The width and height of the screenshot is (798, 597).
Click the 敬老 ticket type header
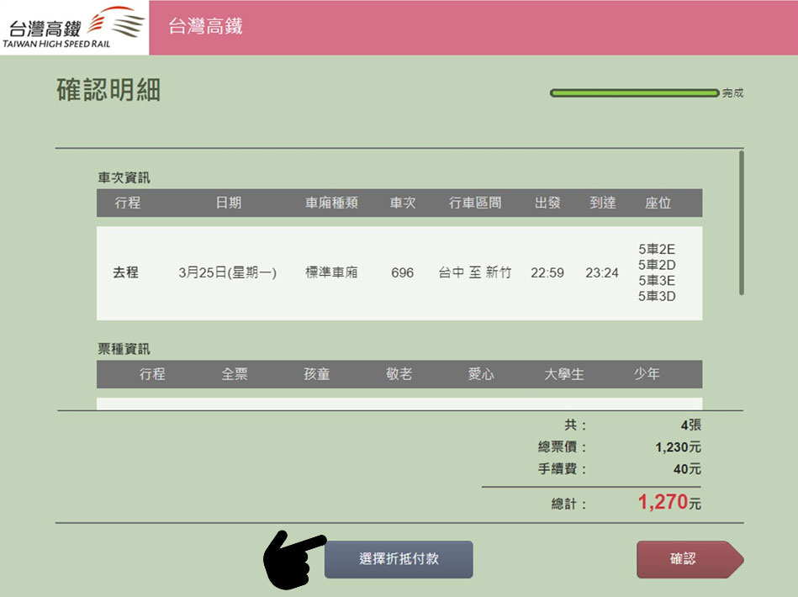(x=399, y=374)
